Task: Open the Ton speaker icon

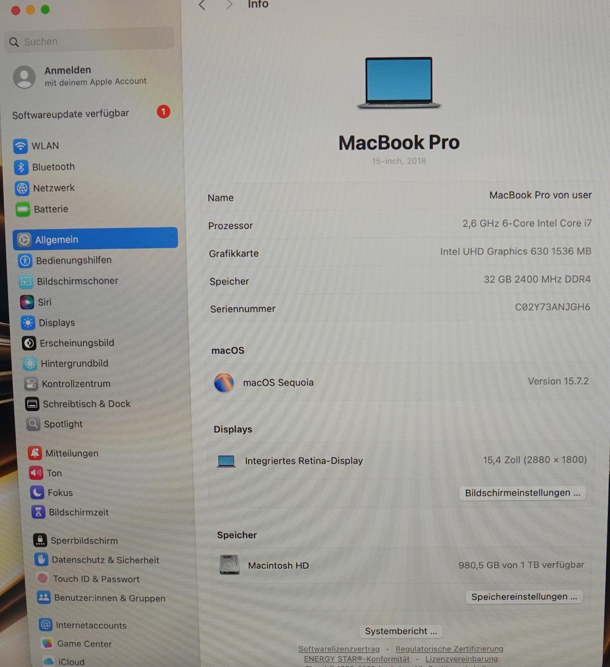Action: pyautogui.click(x=36, y=473)
